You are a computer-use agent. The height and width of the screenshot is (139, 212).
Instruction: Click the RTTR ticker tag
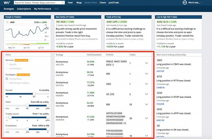pyautogui.click(x=159, y=77)
